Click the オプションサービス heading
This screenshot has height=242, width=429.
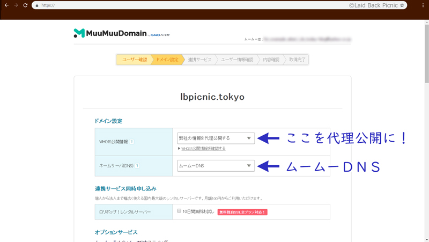116,232
